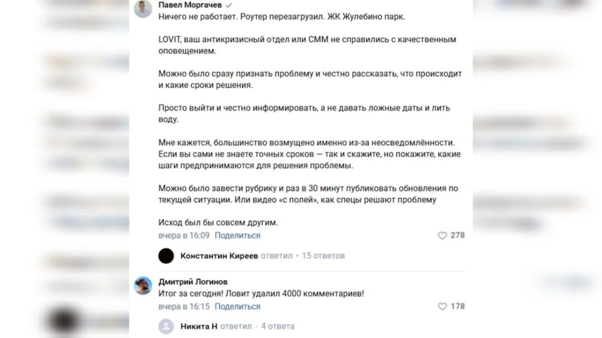
Task: Click the line 'Исход был бы совсем другим'
Action: 218,222
